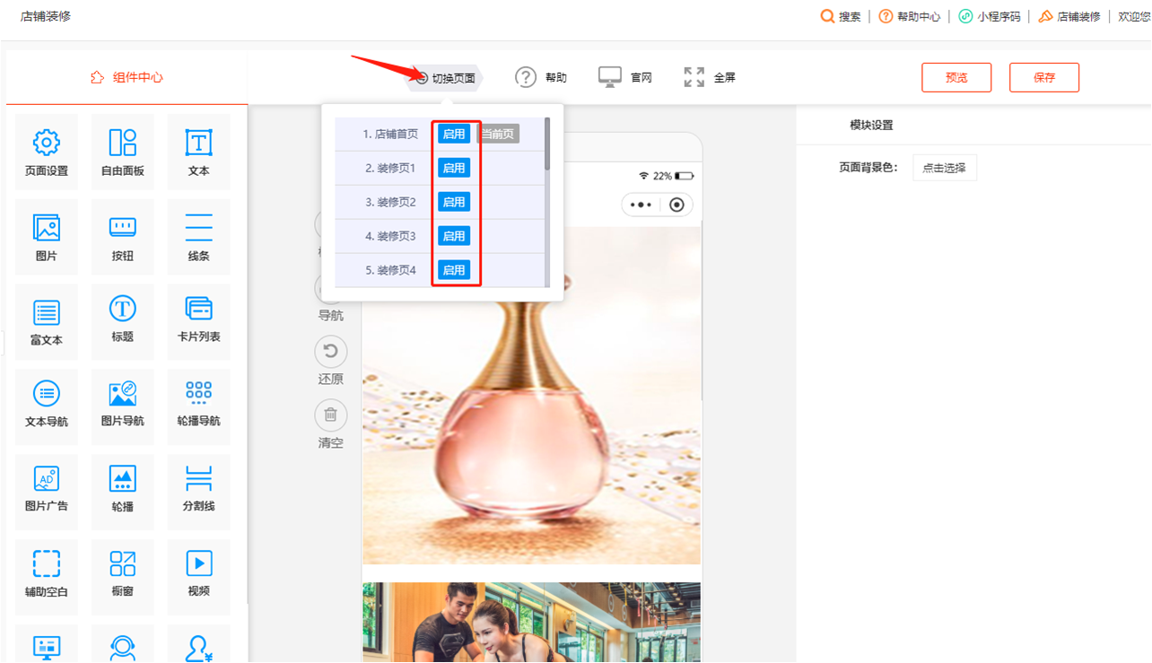This screenshot has width=1152, height=663.
Task: Click the 页面背景色 label
Action: [x=868, y=168]
